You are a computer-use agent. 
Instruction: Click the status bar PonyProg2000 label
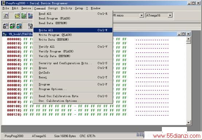point(14,136)
